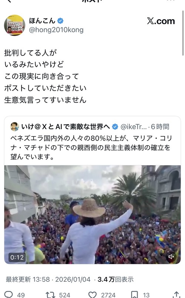Open the quoted post text about ベネズエラ
185x298 pixels.
tap(91, 148)
